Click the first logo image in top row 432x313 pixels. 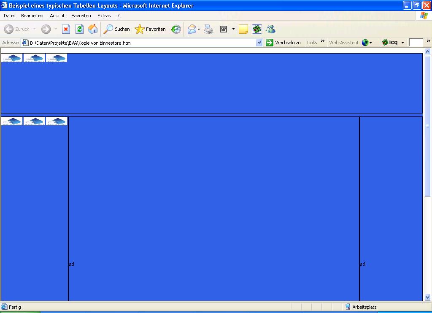[x=12, y=58]
